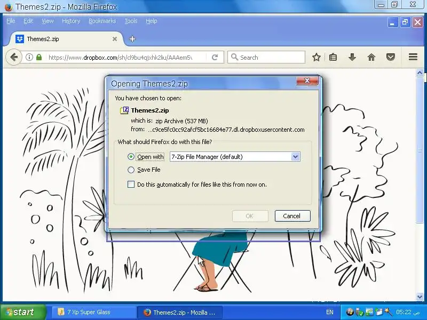
Task: Click the Themes2.zip - Mozilla taskbar button
Action: click(x=180, y=312)
